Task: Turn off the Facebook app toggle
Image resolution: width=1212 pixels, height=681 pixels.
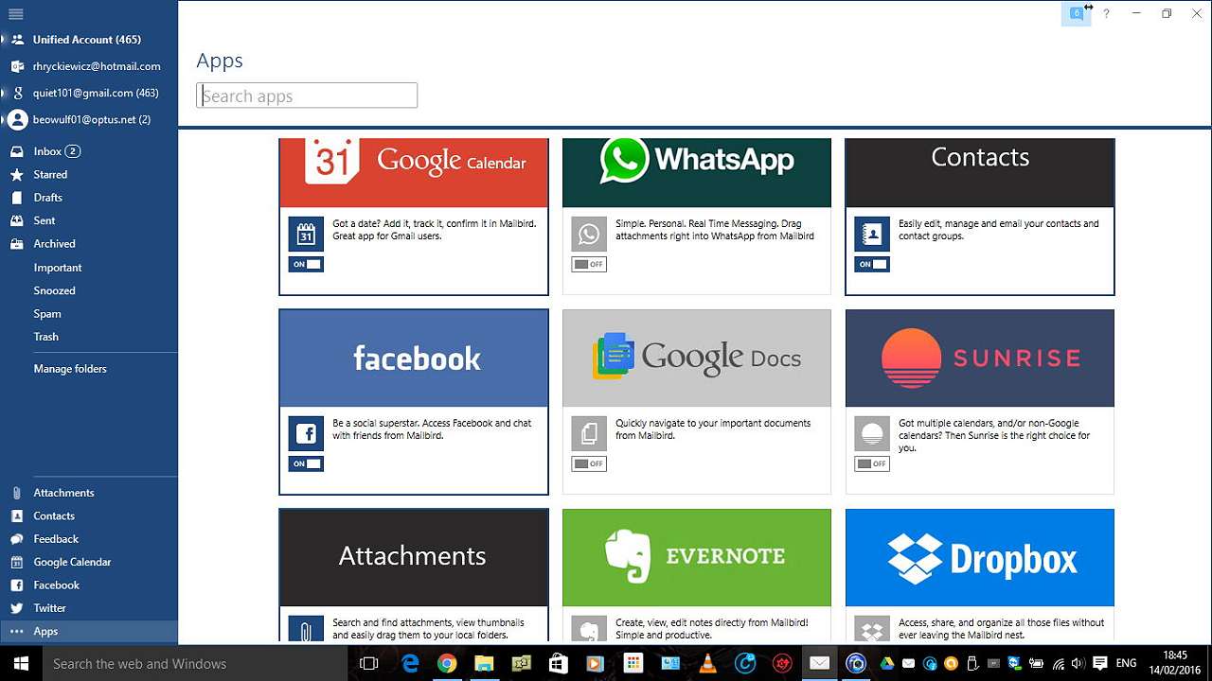Action: click(x=306, y=463)
